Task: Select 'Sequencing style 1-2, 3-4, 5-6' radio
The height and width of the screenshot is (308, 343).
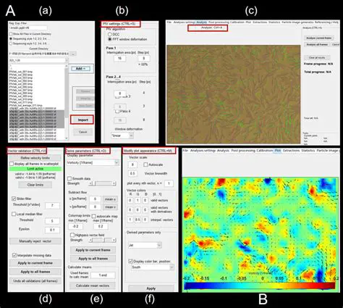Action: (x=11, y=43)
